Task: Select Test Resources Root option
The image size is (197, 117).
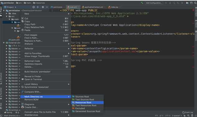Action: click(87, 105)
